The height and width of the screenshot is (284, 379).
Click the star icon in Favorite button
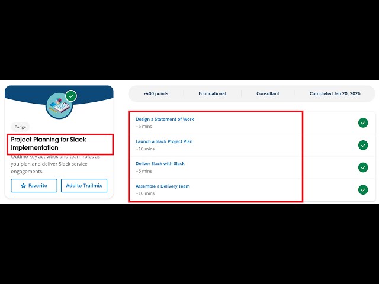[x=24, y=186]
